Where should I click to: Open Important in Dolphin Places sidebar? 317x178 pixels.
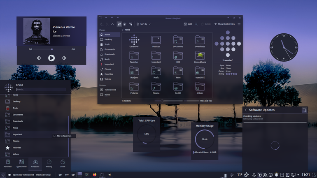tap(110, 64)
